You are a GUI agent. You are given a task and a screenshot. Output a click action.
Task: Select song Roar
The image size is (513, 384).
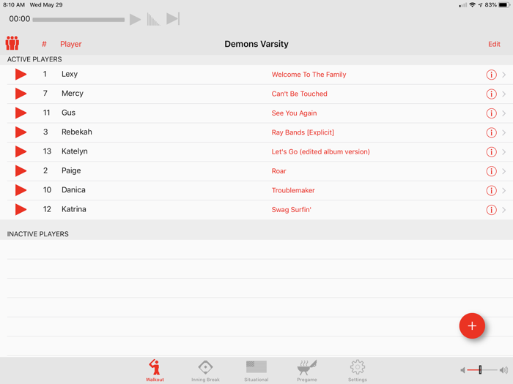tap(278, 171)
